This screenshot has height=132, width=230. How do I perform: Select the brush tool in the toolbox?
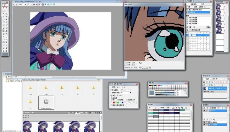[x=3, y=28]
